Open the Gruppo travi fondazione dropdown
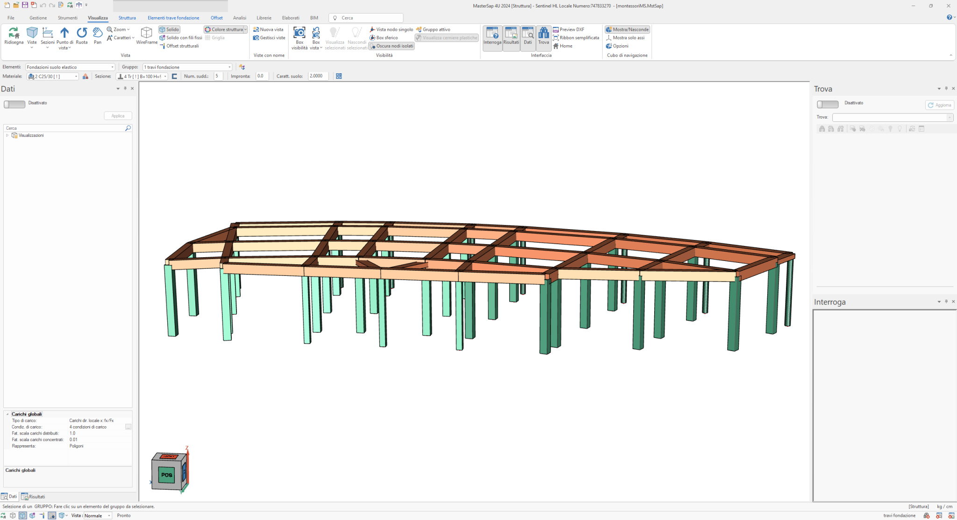 coord(187,67)
